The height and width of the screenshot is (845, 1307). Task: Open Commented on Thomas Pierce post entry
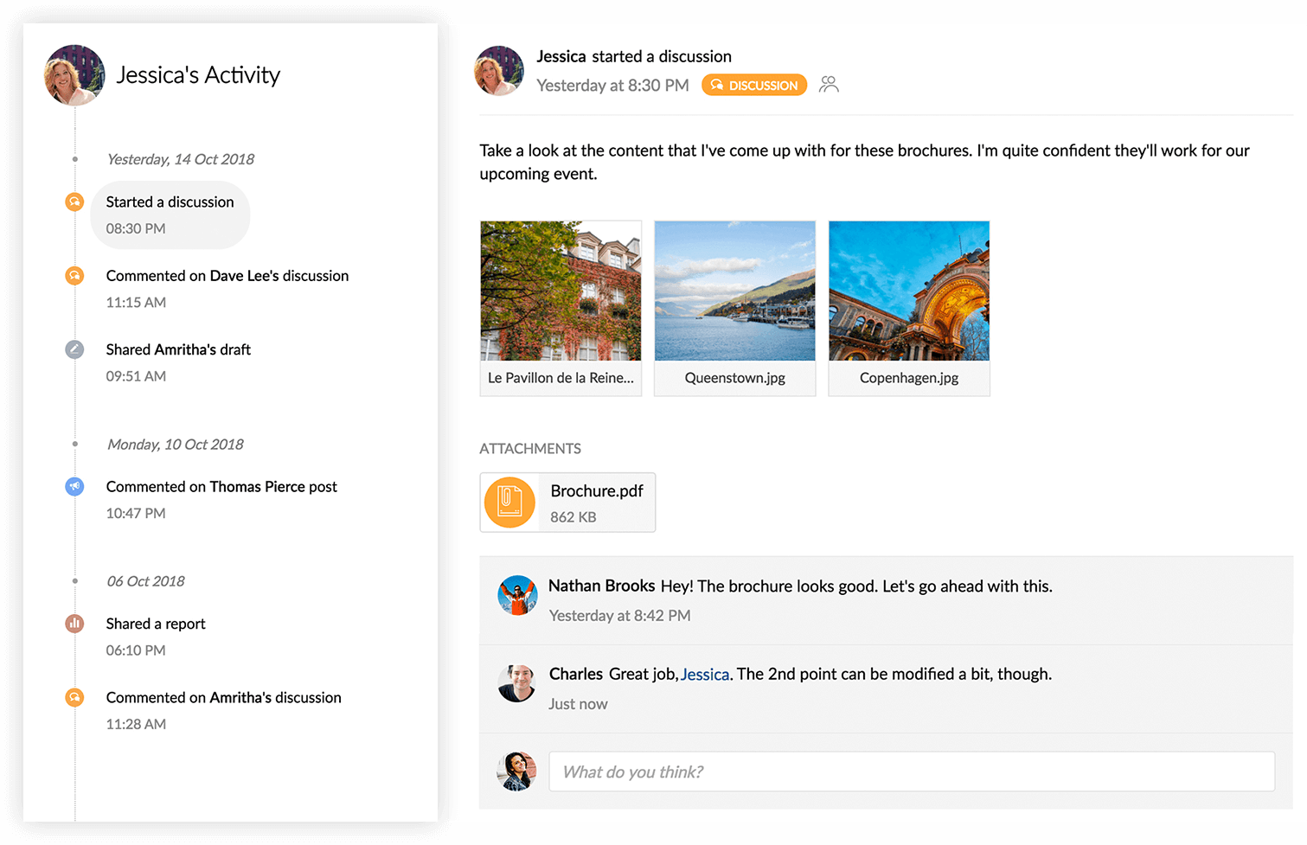coord(221,499)
